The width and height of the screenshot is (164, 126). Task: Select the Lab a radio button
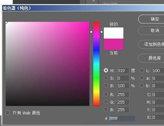(142, 78)
